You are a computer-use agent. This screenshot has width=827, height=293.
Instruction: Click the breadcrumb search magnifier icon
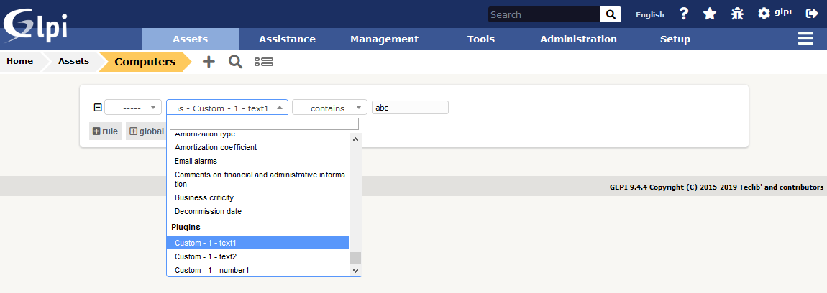pyautogui.click(x=235, y=62)
